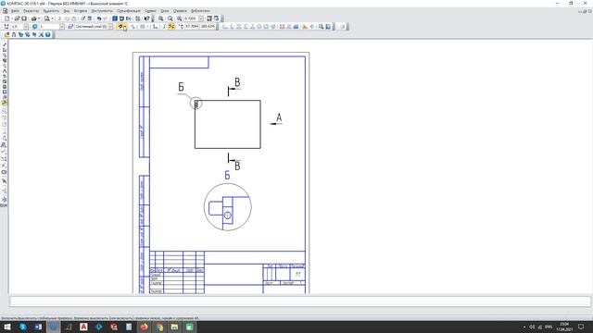Click the magnifier icon beside the scale field

click(x=179, y=18)
